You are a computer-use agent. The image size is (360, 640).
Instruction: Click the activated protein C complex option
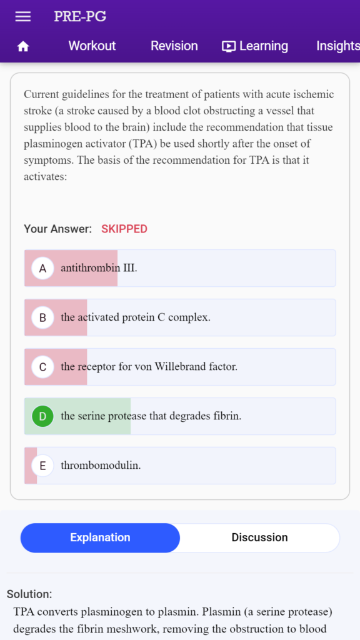click(x=180, y=317)
